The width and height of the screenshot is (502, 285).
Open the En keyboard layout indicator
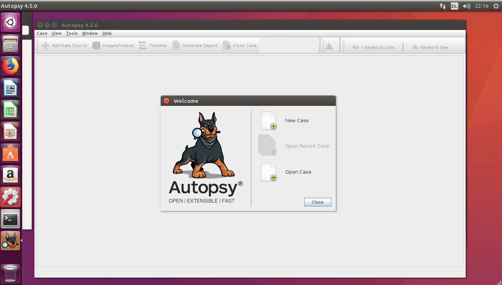tap(454, 6)
